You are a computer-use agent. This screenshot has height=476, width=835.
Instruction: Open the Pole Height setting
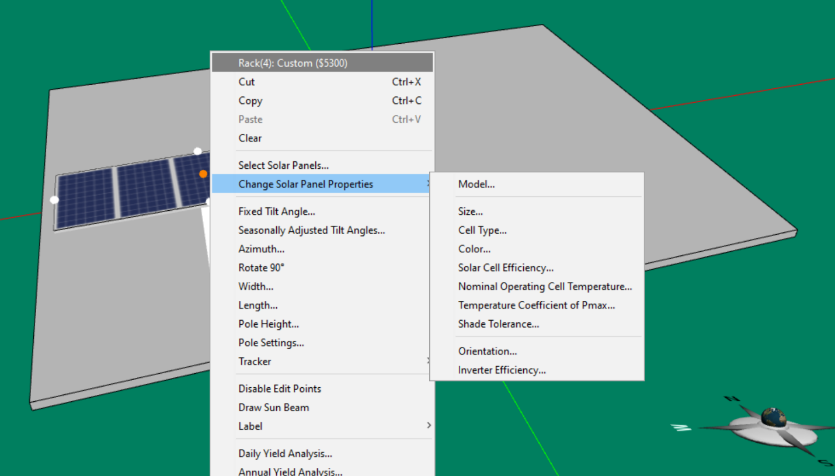(x=268, y=324)
